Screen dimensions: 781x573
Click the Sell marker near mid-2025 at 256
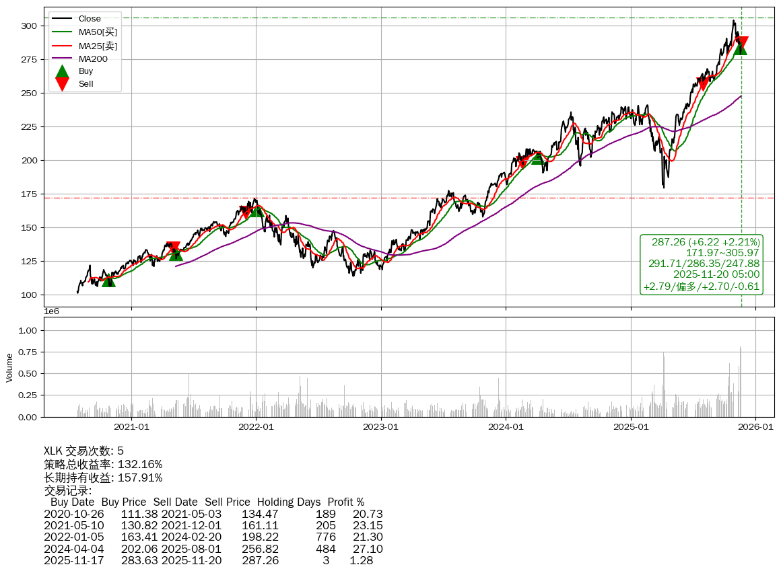(703, 84)
